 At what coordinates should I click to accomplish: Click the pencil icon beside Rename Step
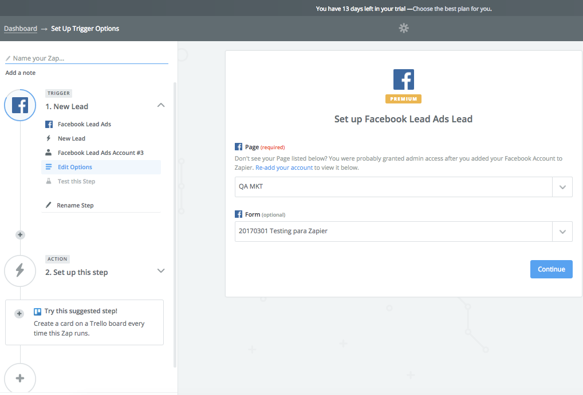tap(48, 205)
